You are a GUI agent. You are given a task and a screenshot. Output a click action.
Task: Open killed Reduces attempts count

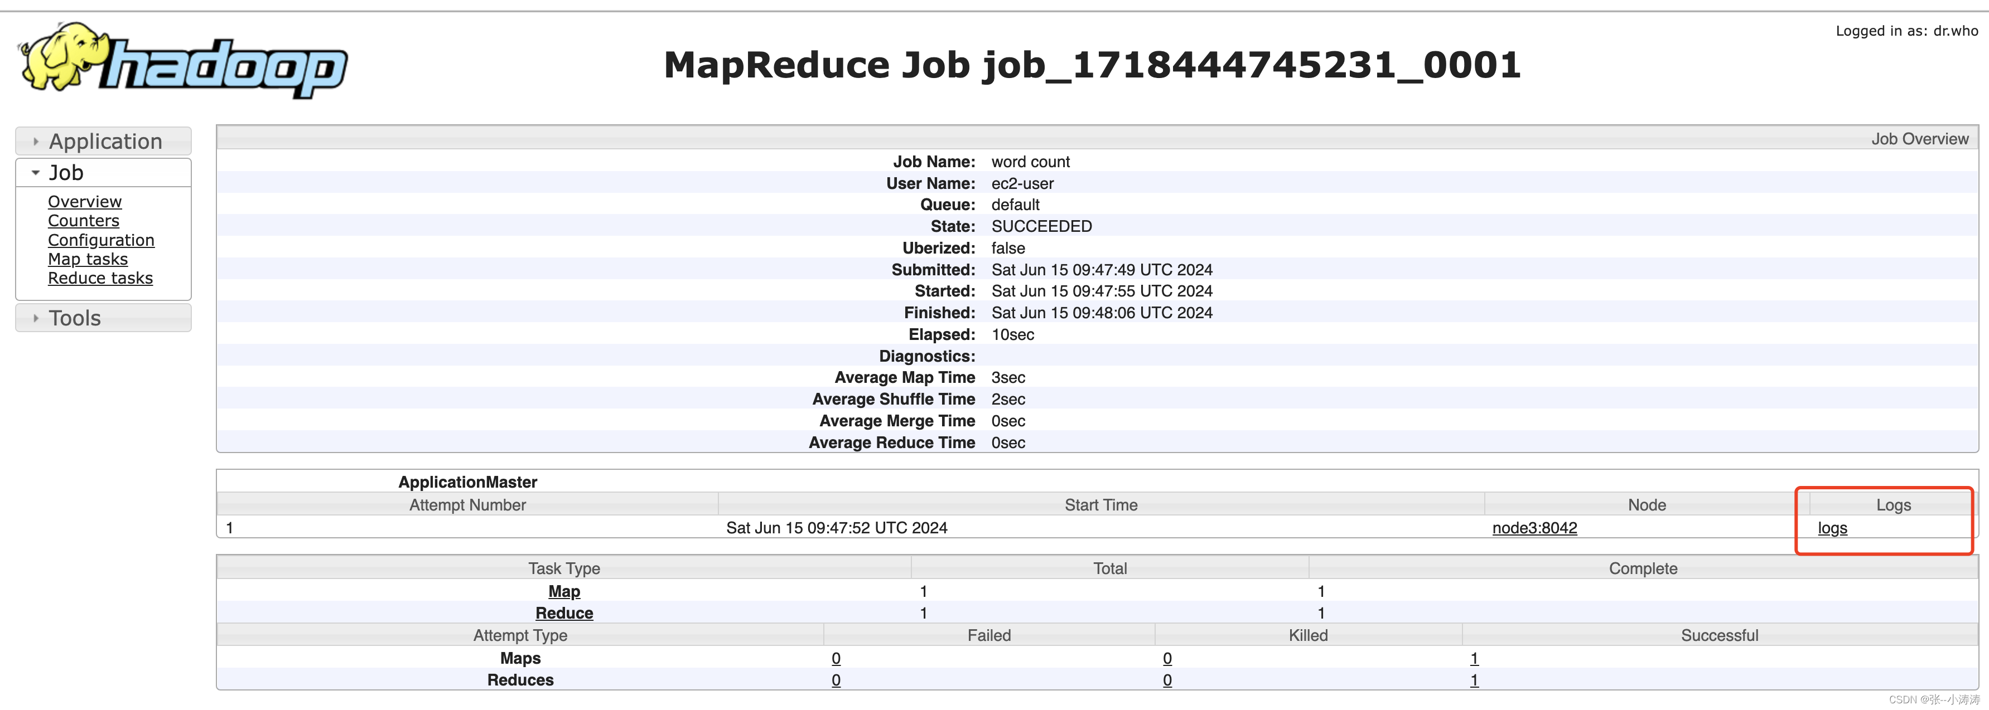(x=1167, y=680)
